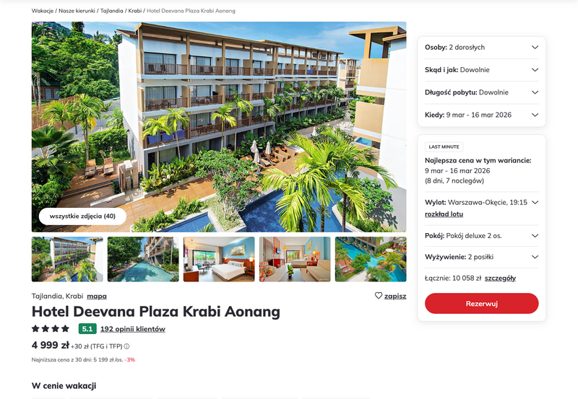The image size is (578, 399).
Task: Click the info icon next to TFG i TFP
Action: point(126,346)
